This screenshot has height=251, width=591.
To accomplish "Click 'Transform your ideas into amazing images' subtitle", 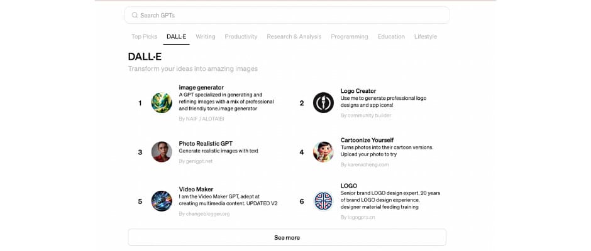I will (x=193, y=69).
